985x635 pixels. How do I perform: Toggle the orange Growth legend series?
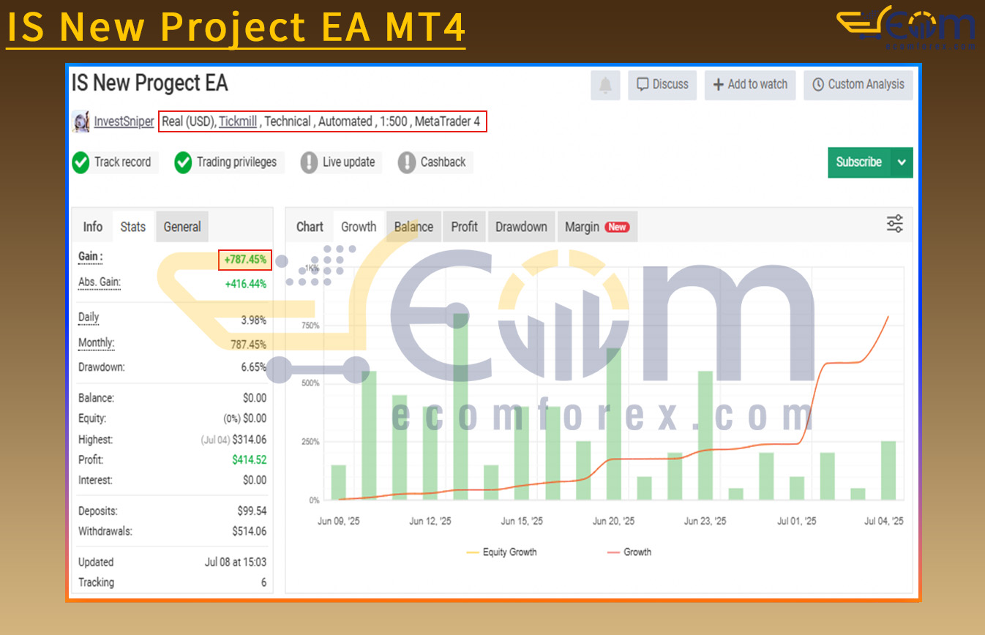[629, 552]
